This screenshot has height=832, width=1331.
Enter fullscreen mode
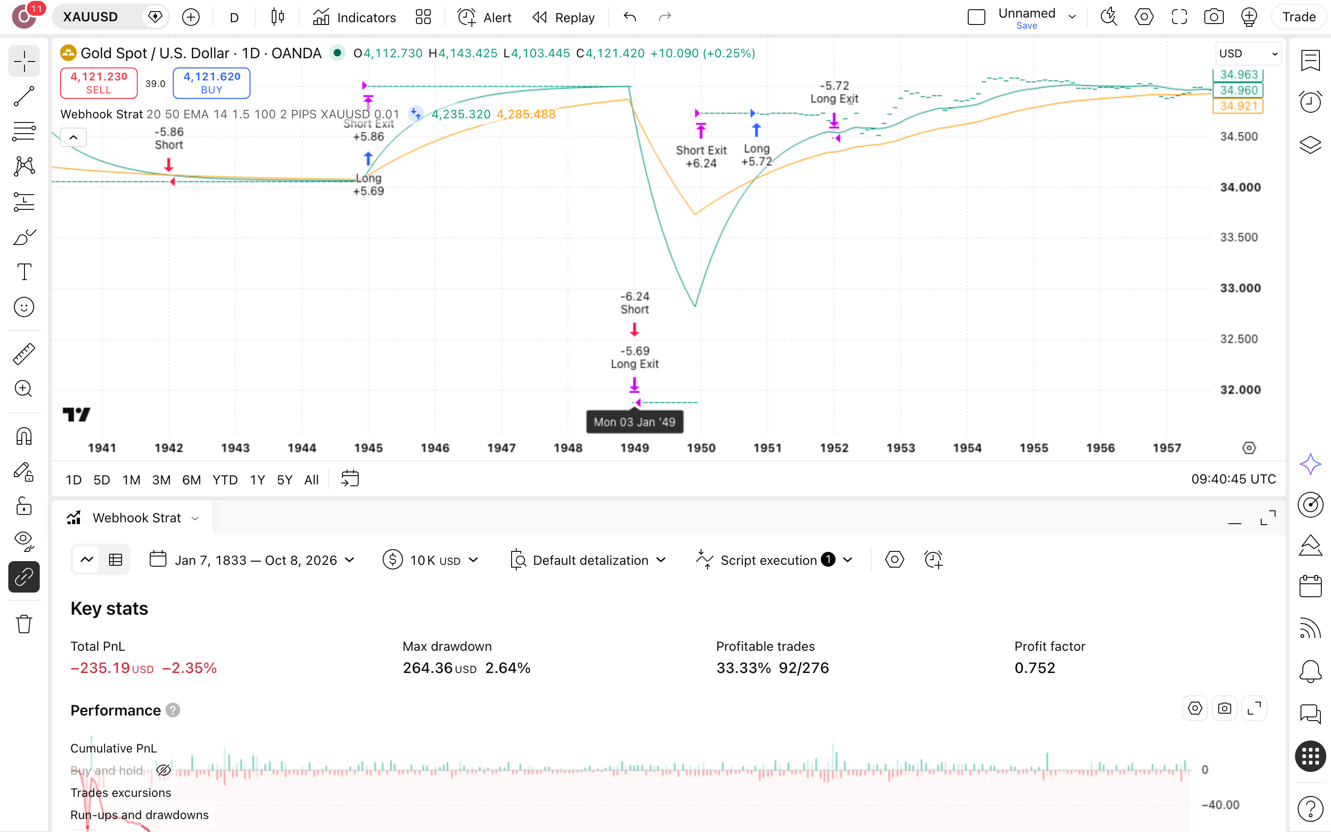[1178, 17]
